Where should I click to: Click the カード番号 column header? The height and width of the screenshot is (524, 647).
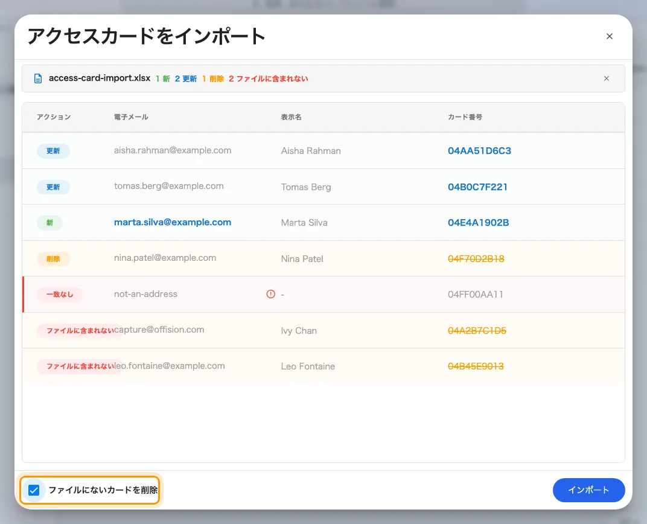(465, 117)
